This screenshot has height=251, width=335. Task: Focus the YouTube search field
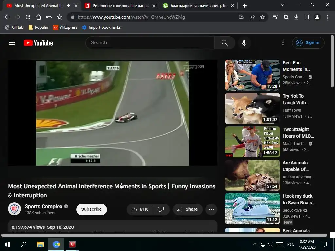[x=150, y=43]
